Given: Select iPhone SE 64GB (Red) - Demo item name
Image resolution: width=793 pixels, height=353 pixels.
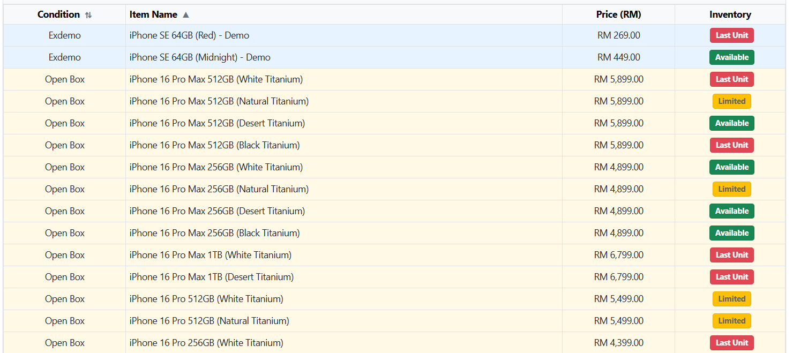Looking at the screenshot, I should pos(189,35).
